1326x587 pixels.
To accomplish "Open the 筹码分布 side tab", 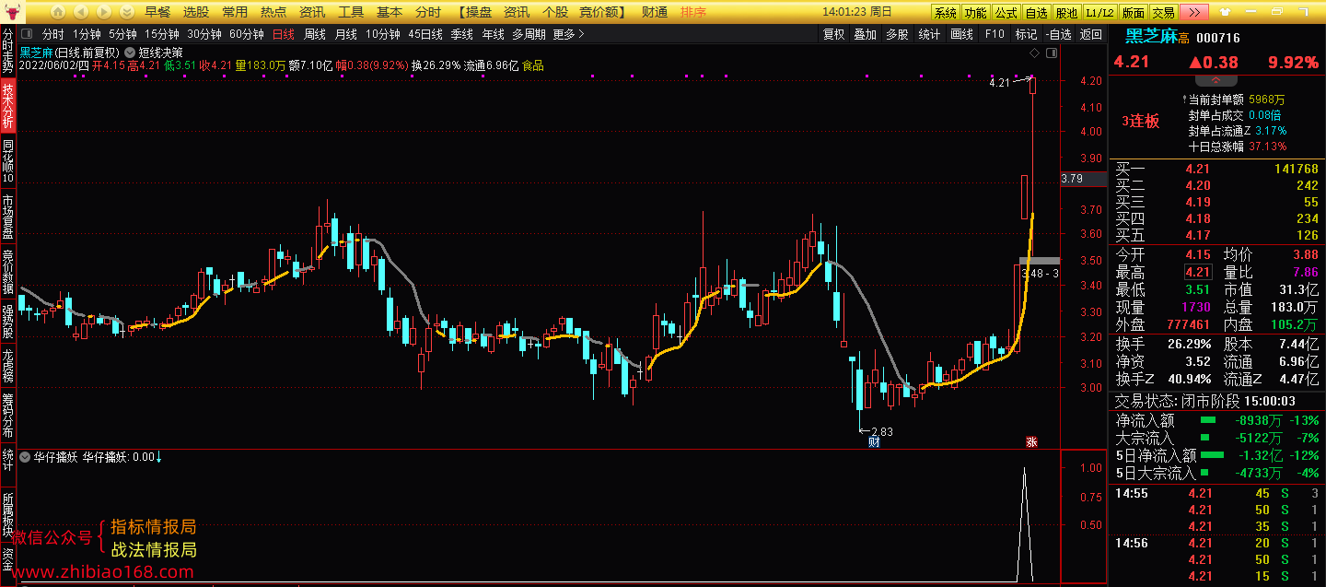I will [7, 416].
